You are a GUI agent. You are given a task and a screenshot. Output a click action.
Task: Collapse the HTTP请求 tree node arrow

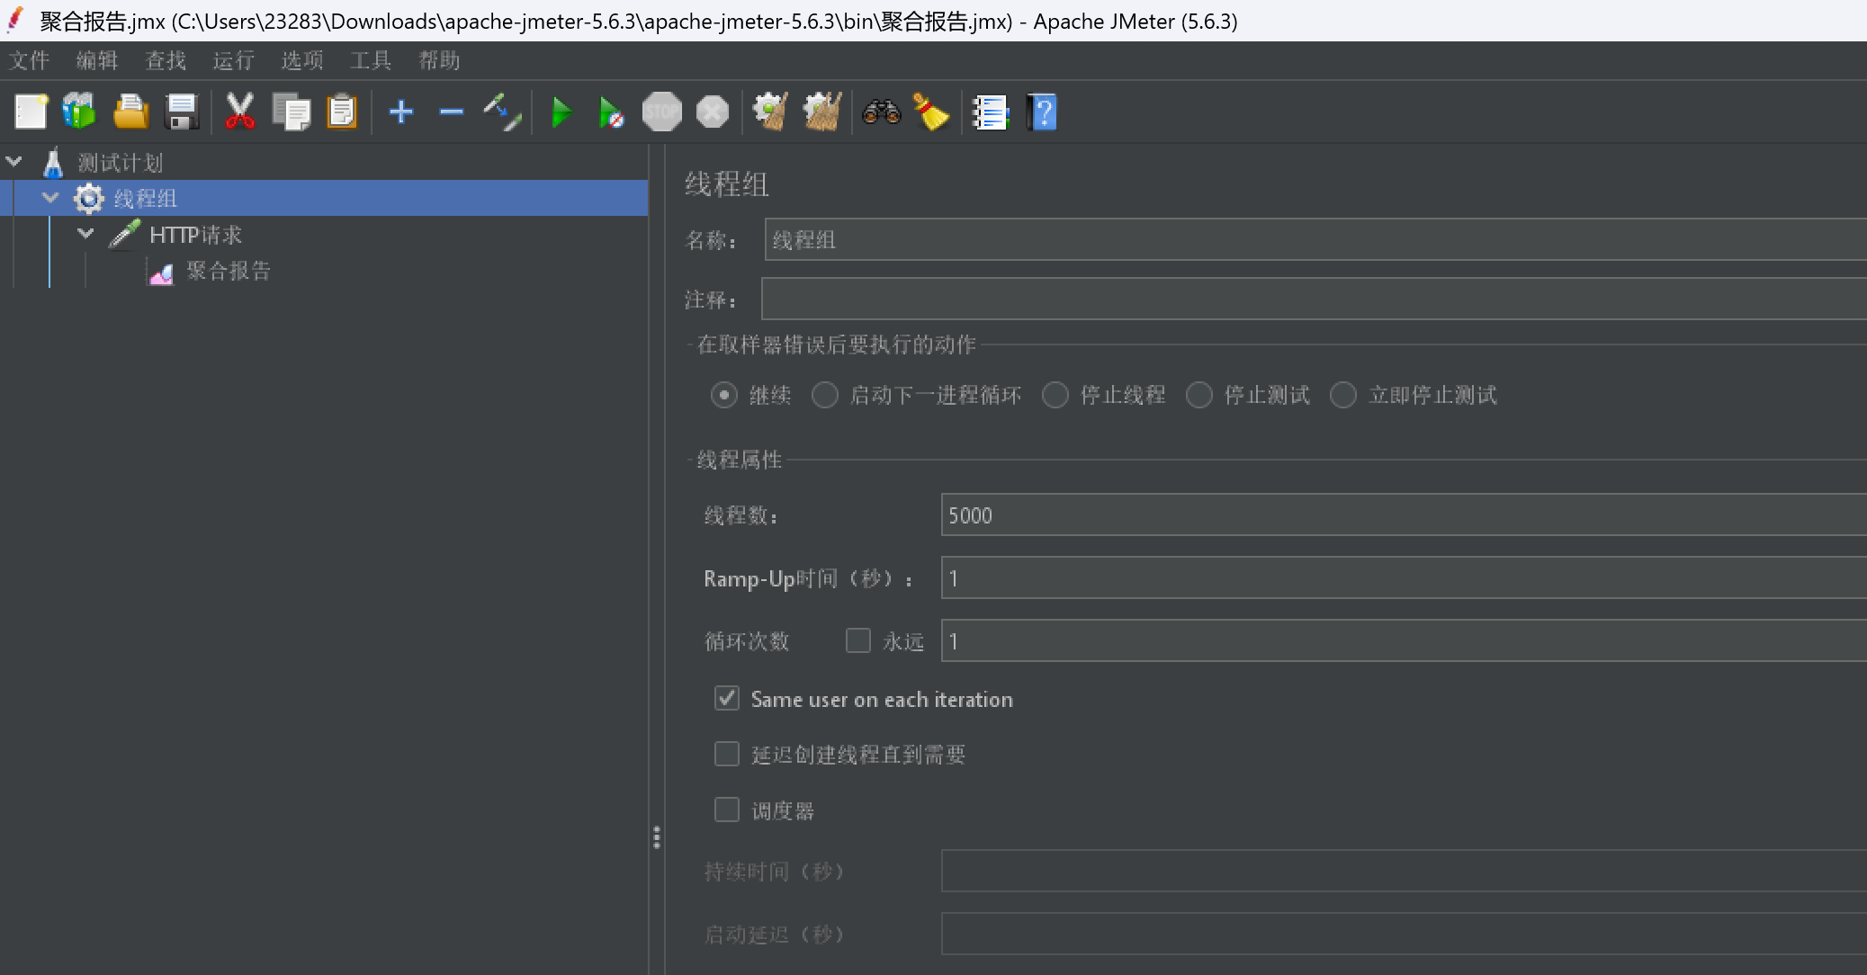point(86,234)
